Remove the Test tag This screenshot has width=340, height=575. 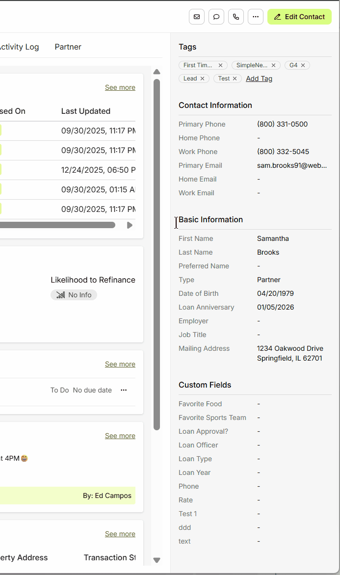click(235, 78)
